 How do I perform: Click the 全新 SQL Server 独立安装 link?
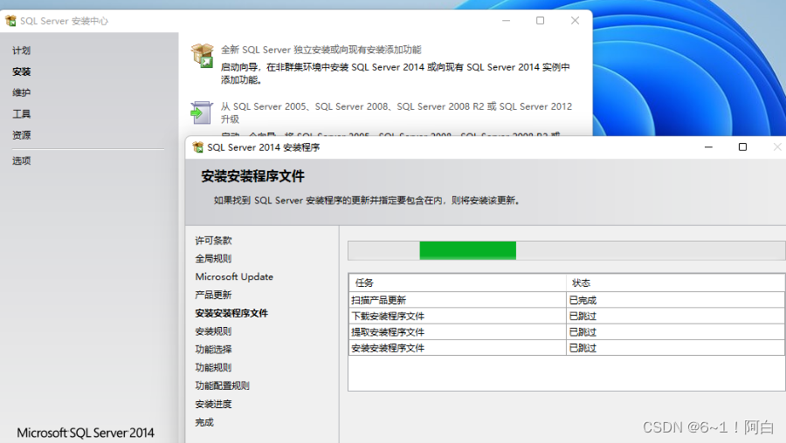point(321,50)
